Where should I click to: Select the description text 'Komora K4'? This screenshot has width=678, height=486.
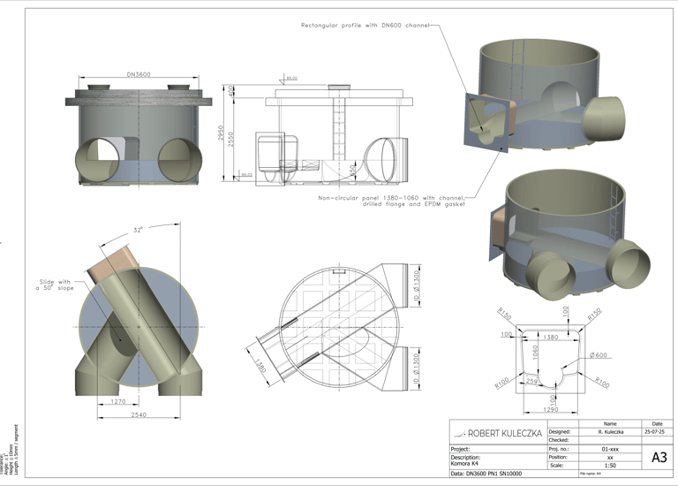click(464, 464)
